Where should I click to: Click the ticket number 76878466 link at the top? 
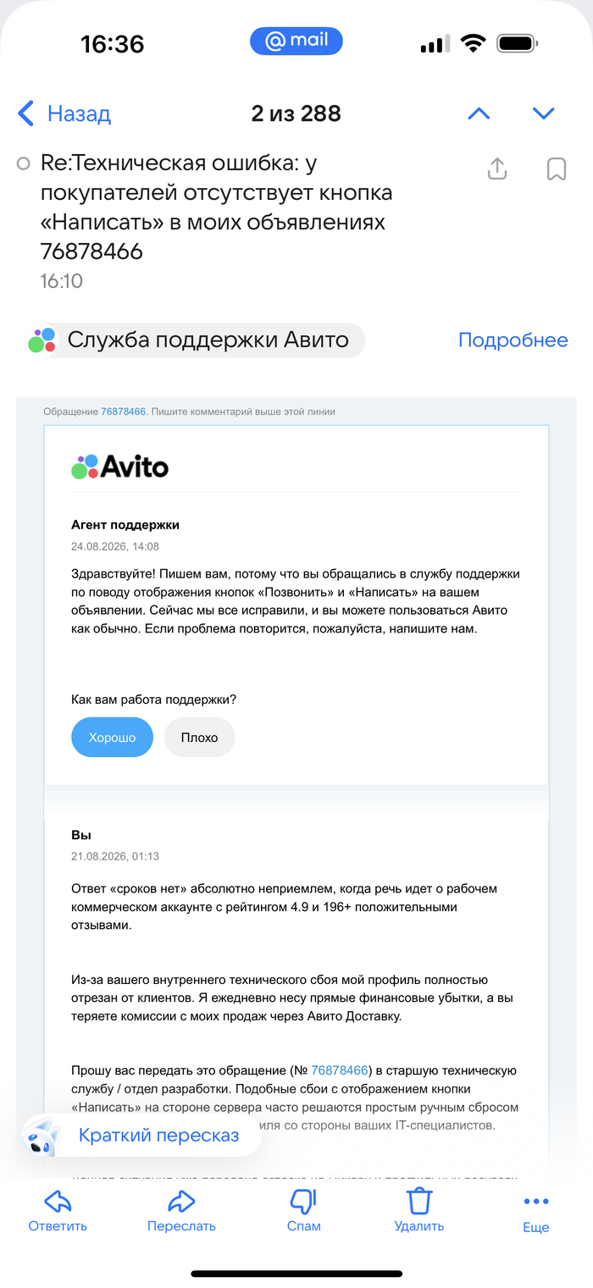[124, 412]
